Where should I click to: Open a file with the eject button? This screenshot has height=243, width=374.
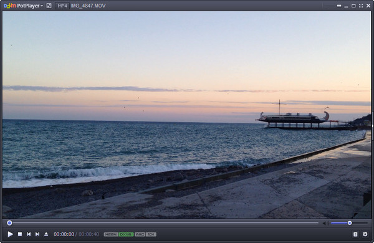coord(46,234)
